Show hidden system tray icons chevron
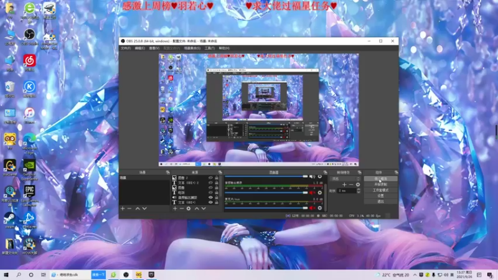Viewport: 498px width, 280px height. pos(415,275)
